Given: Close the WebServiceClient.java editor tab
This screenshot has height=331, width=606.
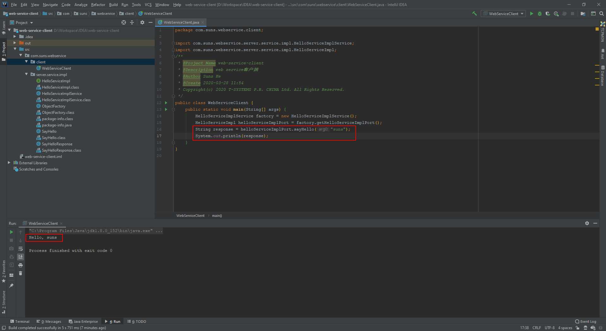Looking at the screenshot, I should point(203,22).
